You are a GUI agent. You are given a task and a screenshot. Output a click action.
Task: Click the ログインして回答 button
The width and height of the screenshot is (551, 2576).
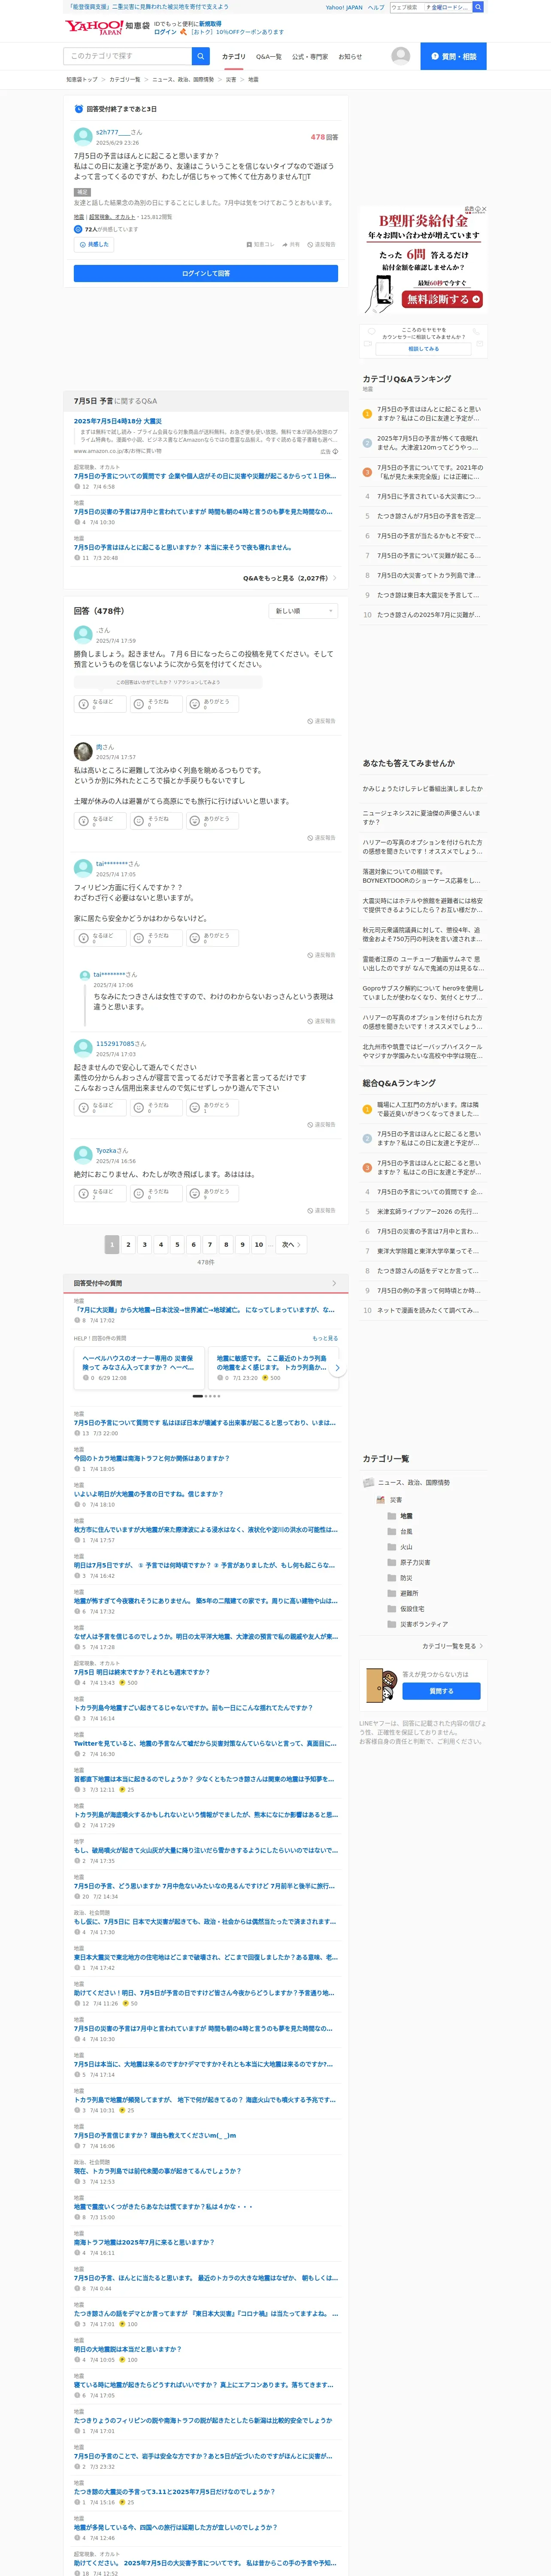click(x=206, y=273)
